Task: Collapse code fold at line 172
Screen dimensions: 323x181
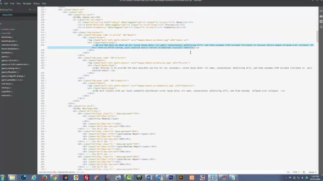Action: click(46, 111)
